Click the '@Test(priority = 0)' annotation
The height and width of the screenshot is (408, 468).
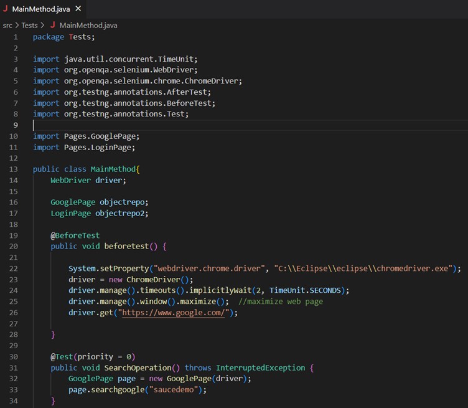[93, 357]
